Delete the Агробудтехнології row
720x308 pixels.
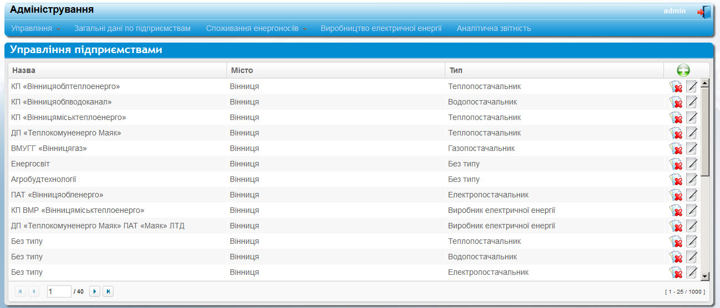675,180
